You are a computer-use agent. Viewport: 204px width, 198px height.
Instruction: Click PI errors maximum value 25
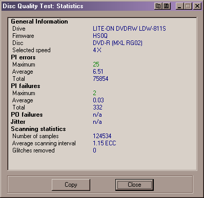(96, 64)
